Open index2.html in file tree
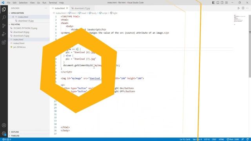 pos(19,43)
